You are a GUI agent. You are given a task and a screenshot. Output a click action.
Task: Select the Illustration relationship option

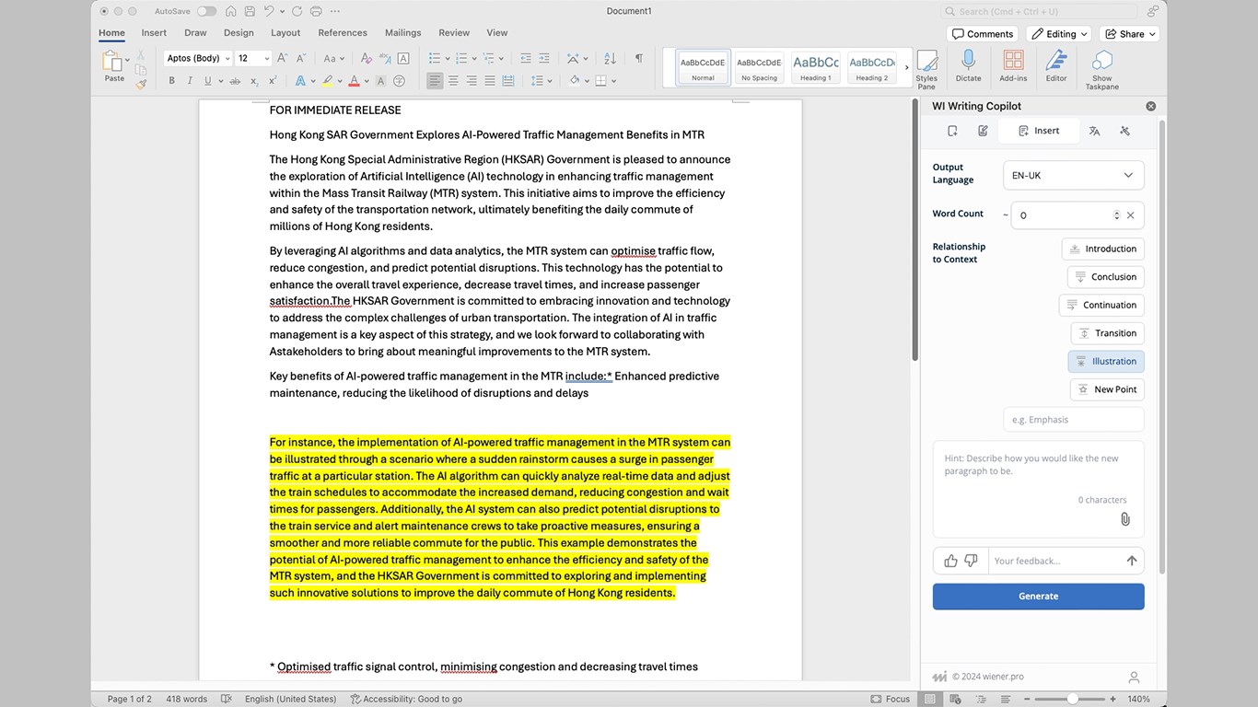1106,361
